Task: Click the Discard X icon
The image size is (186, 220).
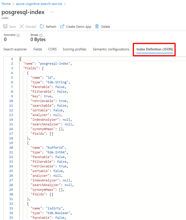Action: 22,26
